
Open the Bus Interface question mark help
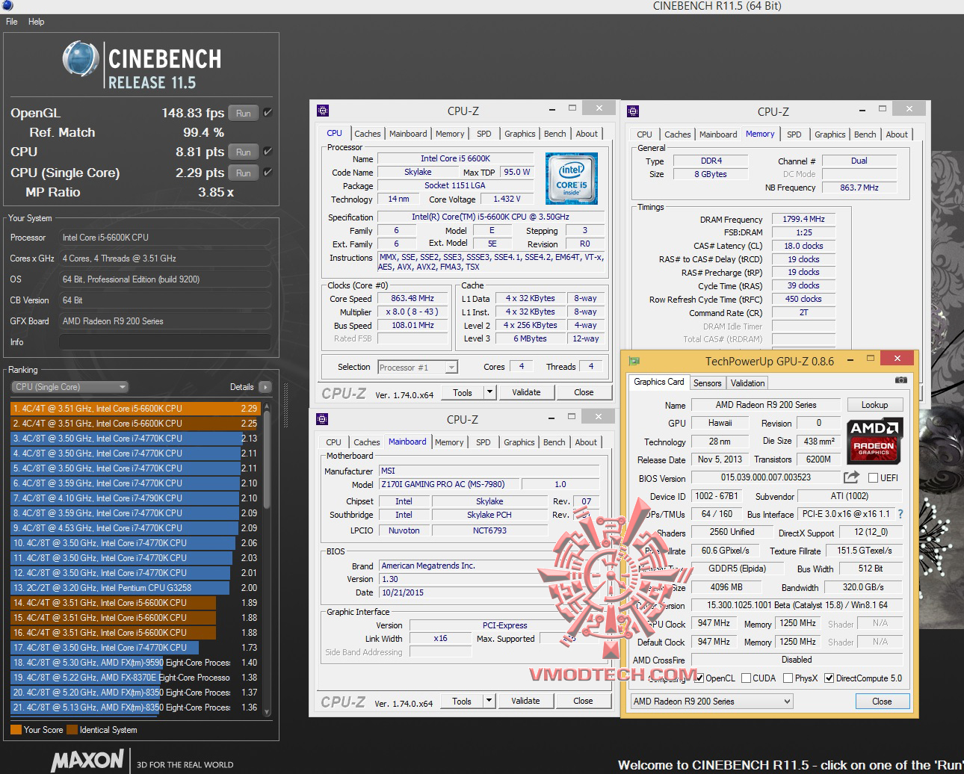pos(900,514)
